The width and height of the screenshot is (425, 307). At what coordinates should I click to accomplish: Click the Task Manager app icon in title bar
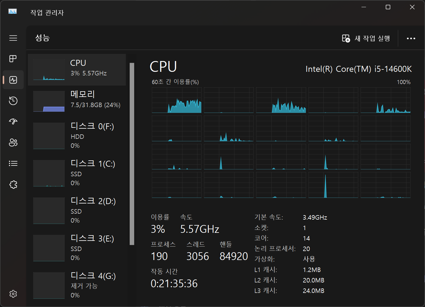click(x=13, y=12)
